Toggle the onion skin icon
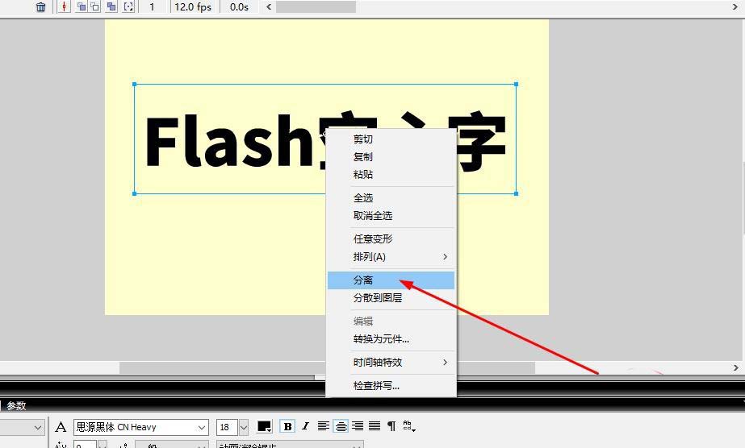The height and width of the screenshot is (448, 745). (82, 6)
